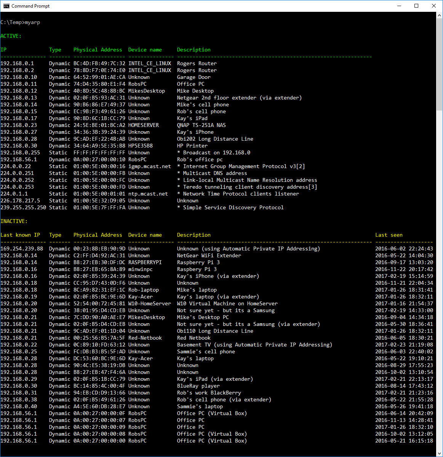Click the Rob-laptop device name
Viewport: 443px width, 457px height.
click(144, 290)
